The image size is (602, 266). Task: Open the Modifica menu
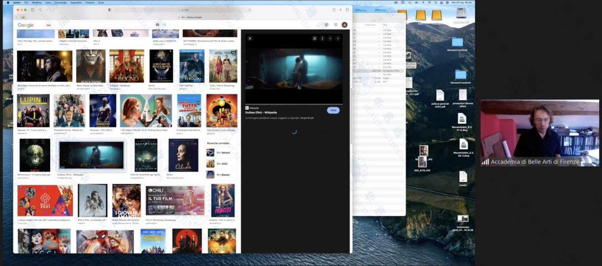37,2
